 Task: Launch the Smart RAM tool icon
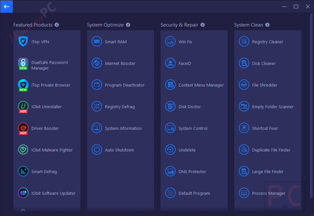pyautogui.click(x=97, y=42)
